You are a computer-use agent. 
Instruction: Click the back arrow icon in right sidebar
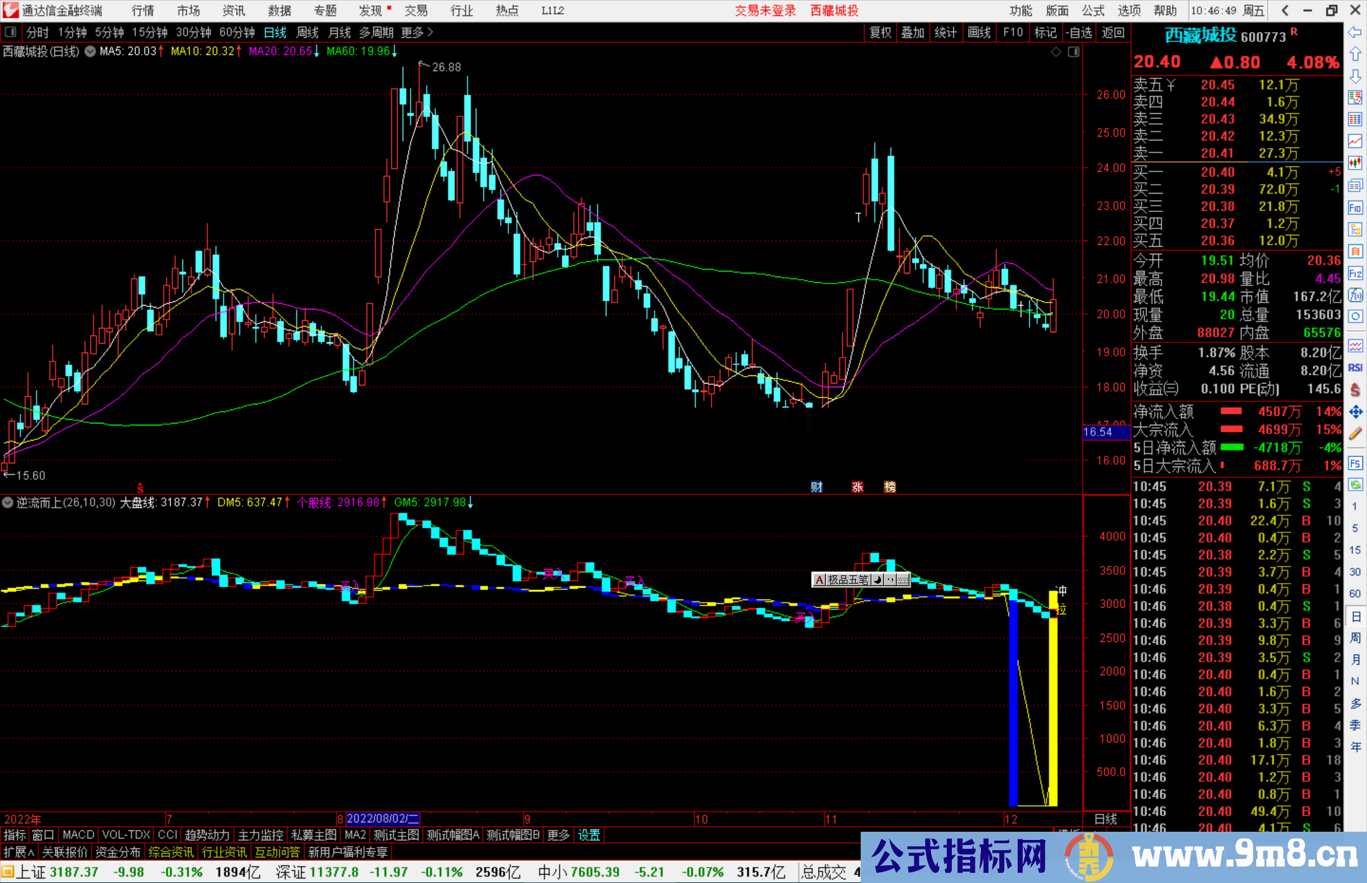click(1355, 32)
